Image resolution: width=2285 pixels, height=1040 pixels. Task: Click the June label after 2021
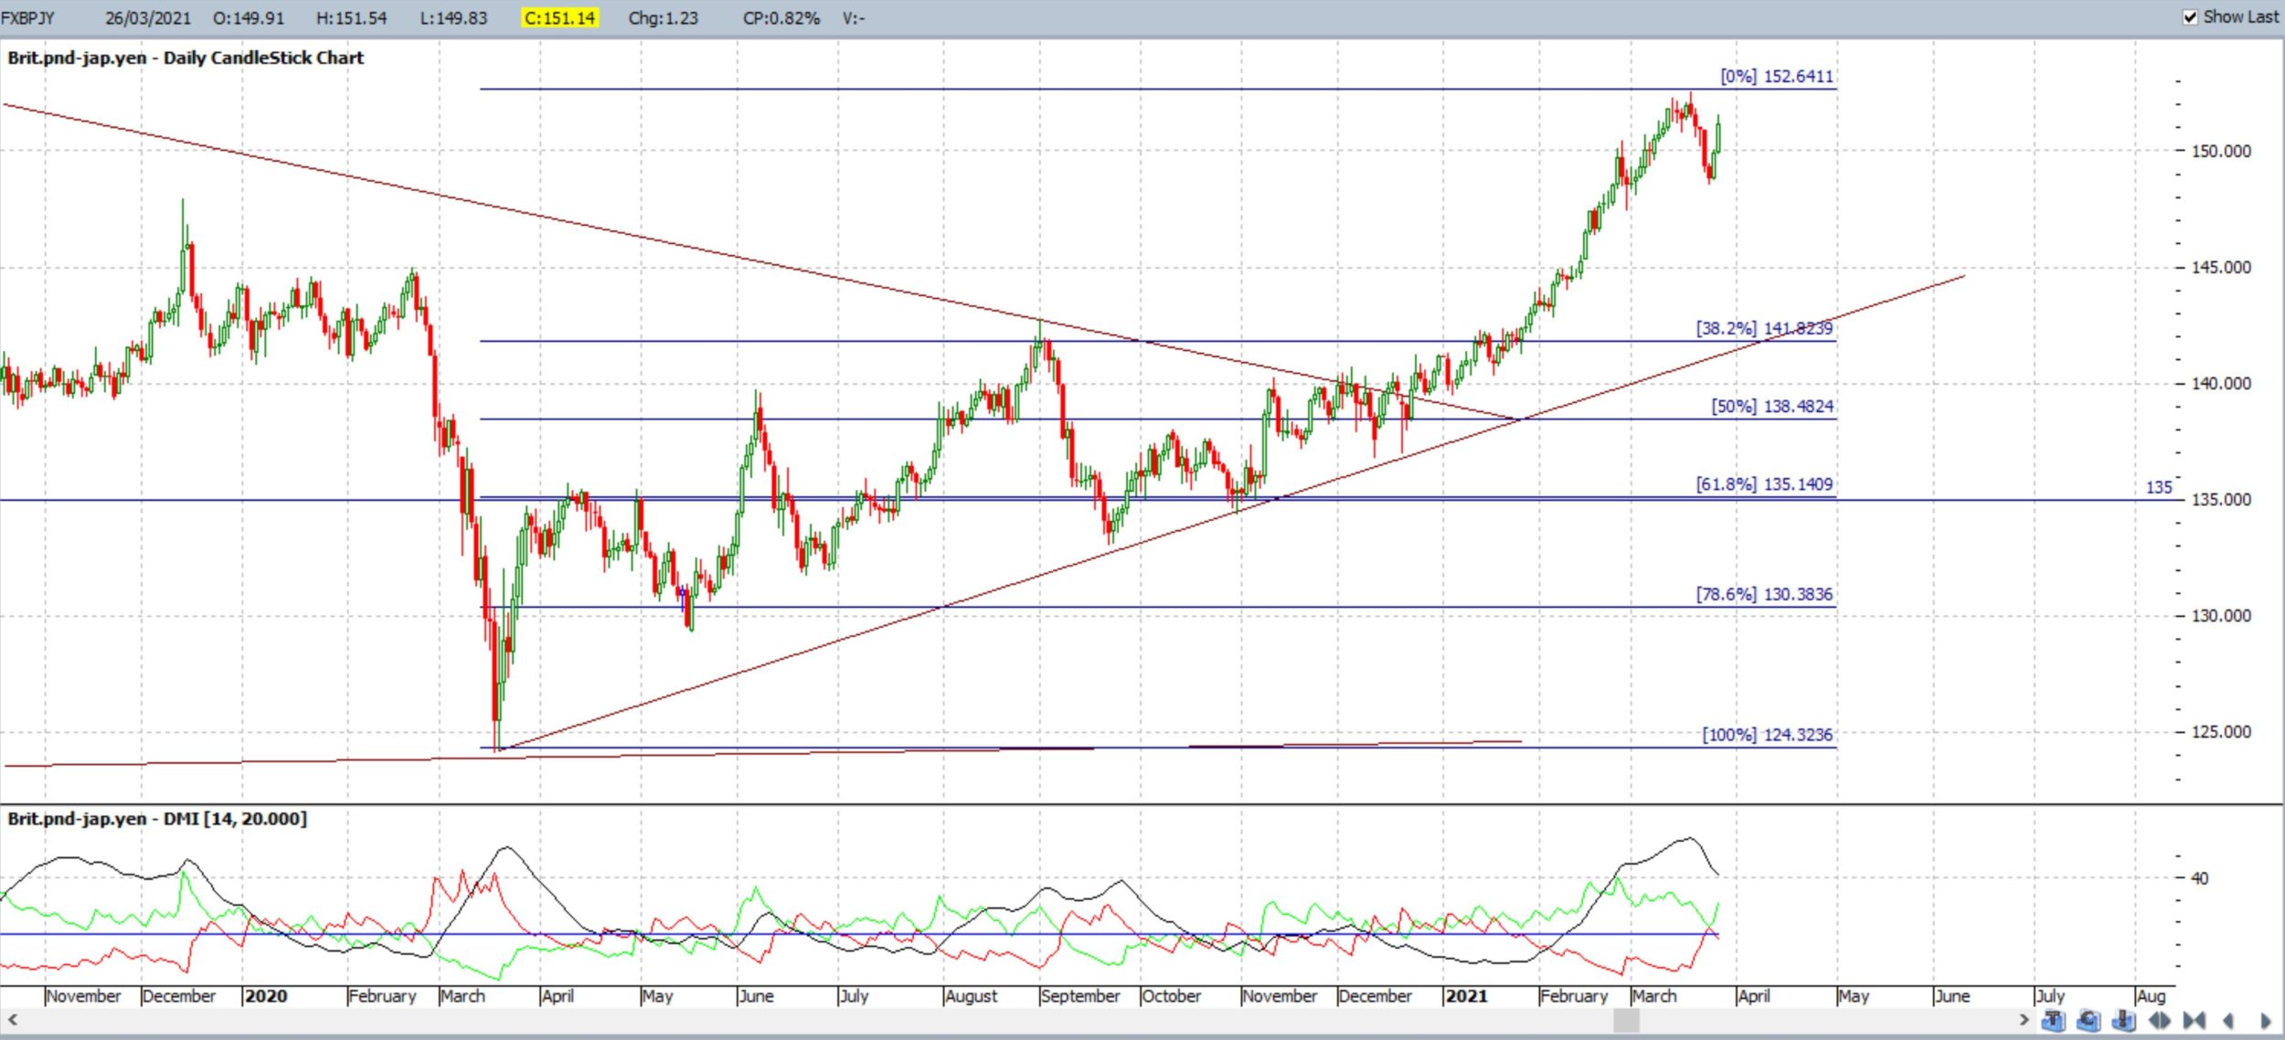pyautogui.click(x=1952, y=996)
